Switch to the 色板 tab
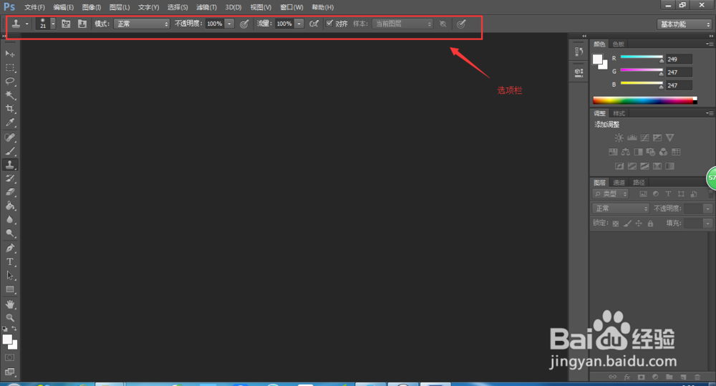 (619, 44)
